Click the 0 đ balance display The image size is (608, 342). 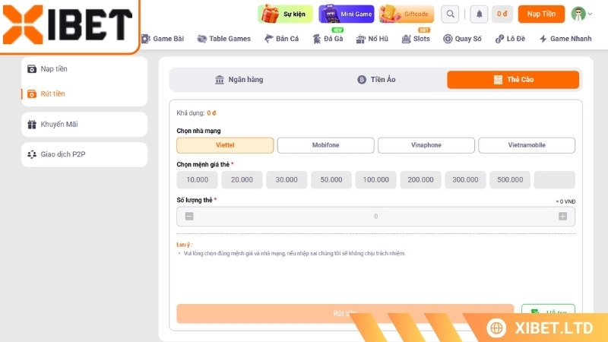click(502, 14)
